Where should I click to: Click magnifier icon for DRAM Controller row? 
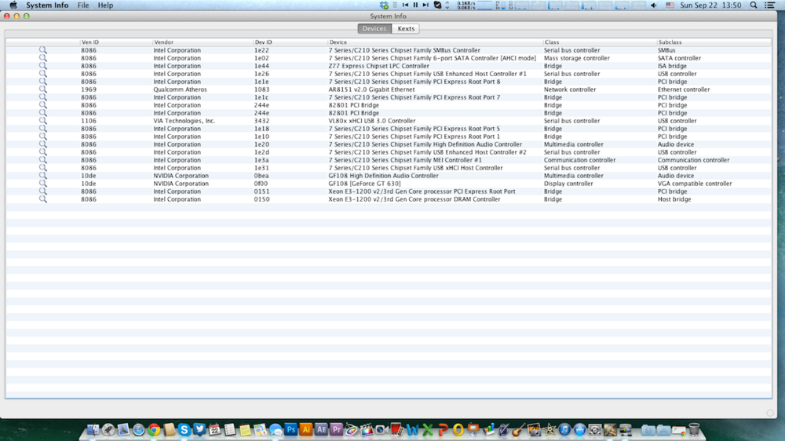pos(43,199)
